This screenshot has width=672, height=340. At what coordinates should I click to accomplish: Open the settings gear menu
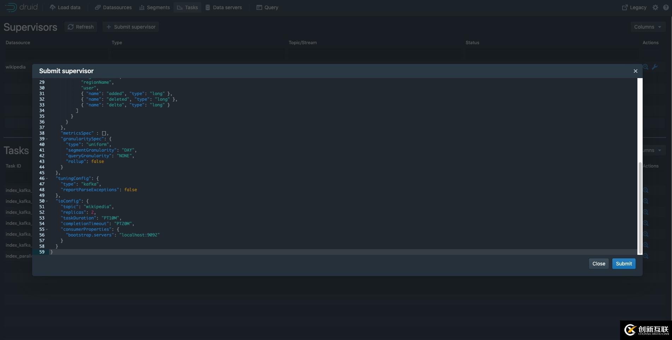point(655,7)
